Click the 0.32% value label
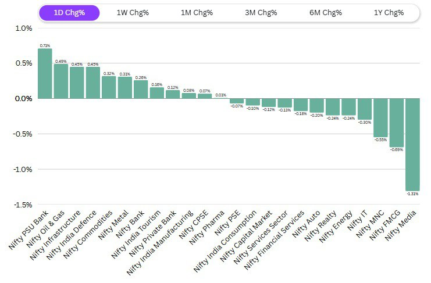Viewport: 431px width, 283px height. tap(109, 74)
